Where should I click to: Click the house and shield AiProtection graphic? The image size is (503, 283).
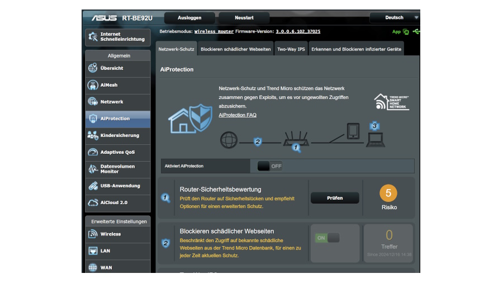190,119
